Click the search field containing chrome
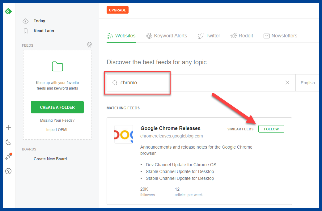The width and height of the screenshot is (322, 211). coord(201,83)
